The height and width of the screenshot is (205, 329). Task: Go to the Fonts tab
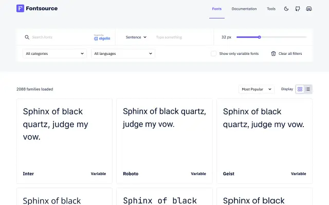click(217, 9)
